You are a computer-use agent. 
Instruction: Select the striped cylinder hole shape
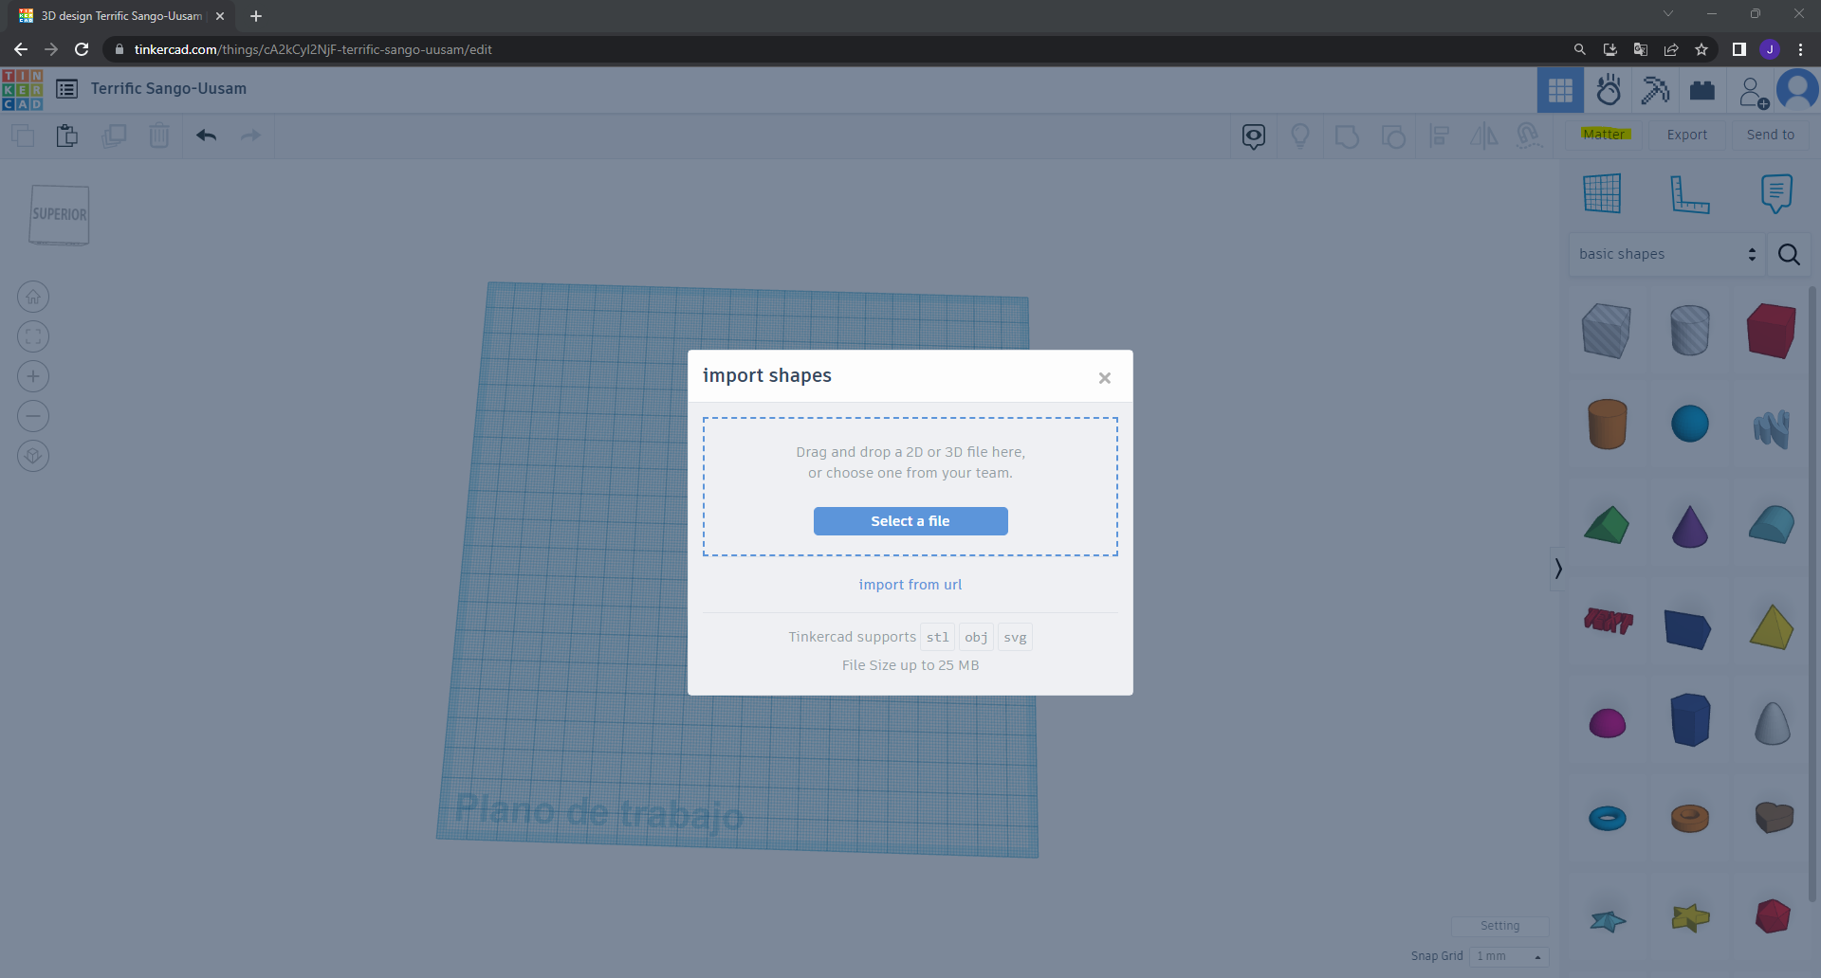pyautogui.click(x=1690, y=331)
